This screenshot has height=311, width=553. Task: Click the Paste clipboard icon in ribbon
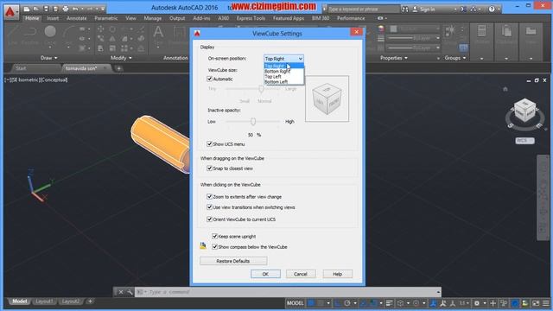click(506, 32)
